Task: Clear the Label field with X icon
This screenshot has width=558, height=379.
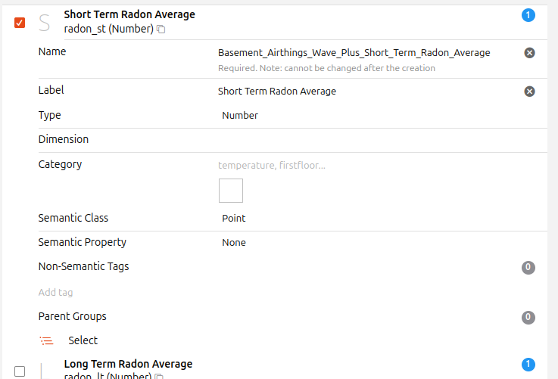Action: pos(529,92)
